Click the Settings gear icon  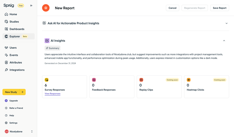click(6, 123)
